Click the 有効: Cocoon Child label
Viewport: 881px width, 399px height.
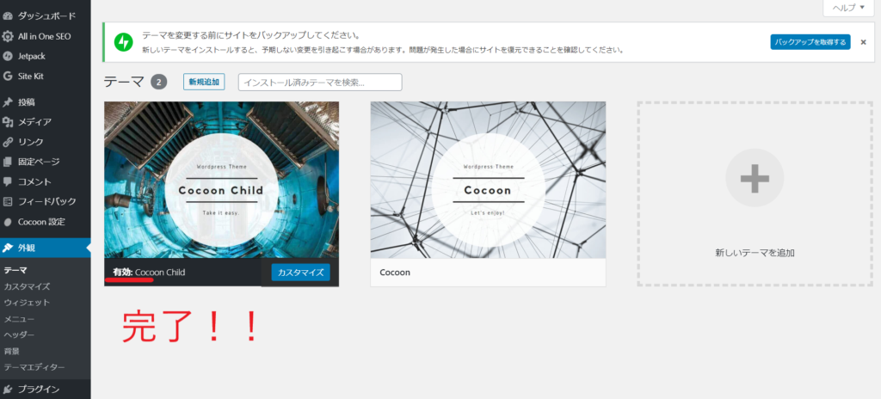149,272
